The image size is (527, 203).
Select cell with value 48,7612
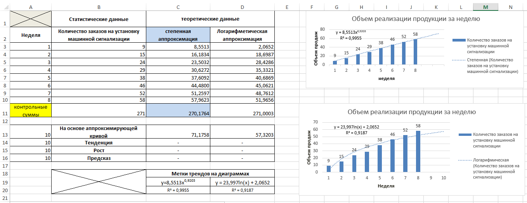pyautogui.click(x=243, y=93)
